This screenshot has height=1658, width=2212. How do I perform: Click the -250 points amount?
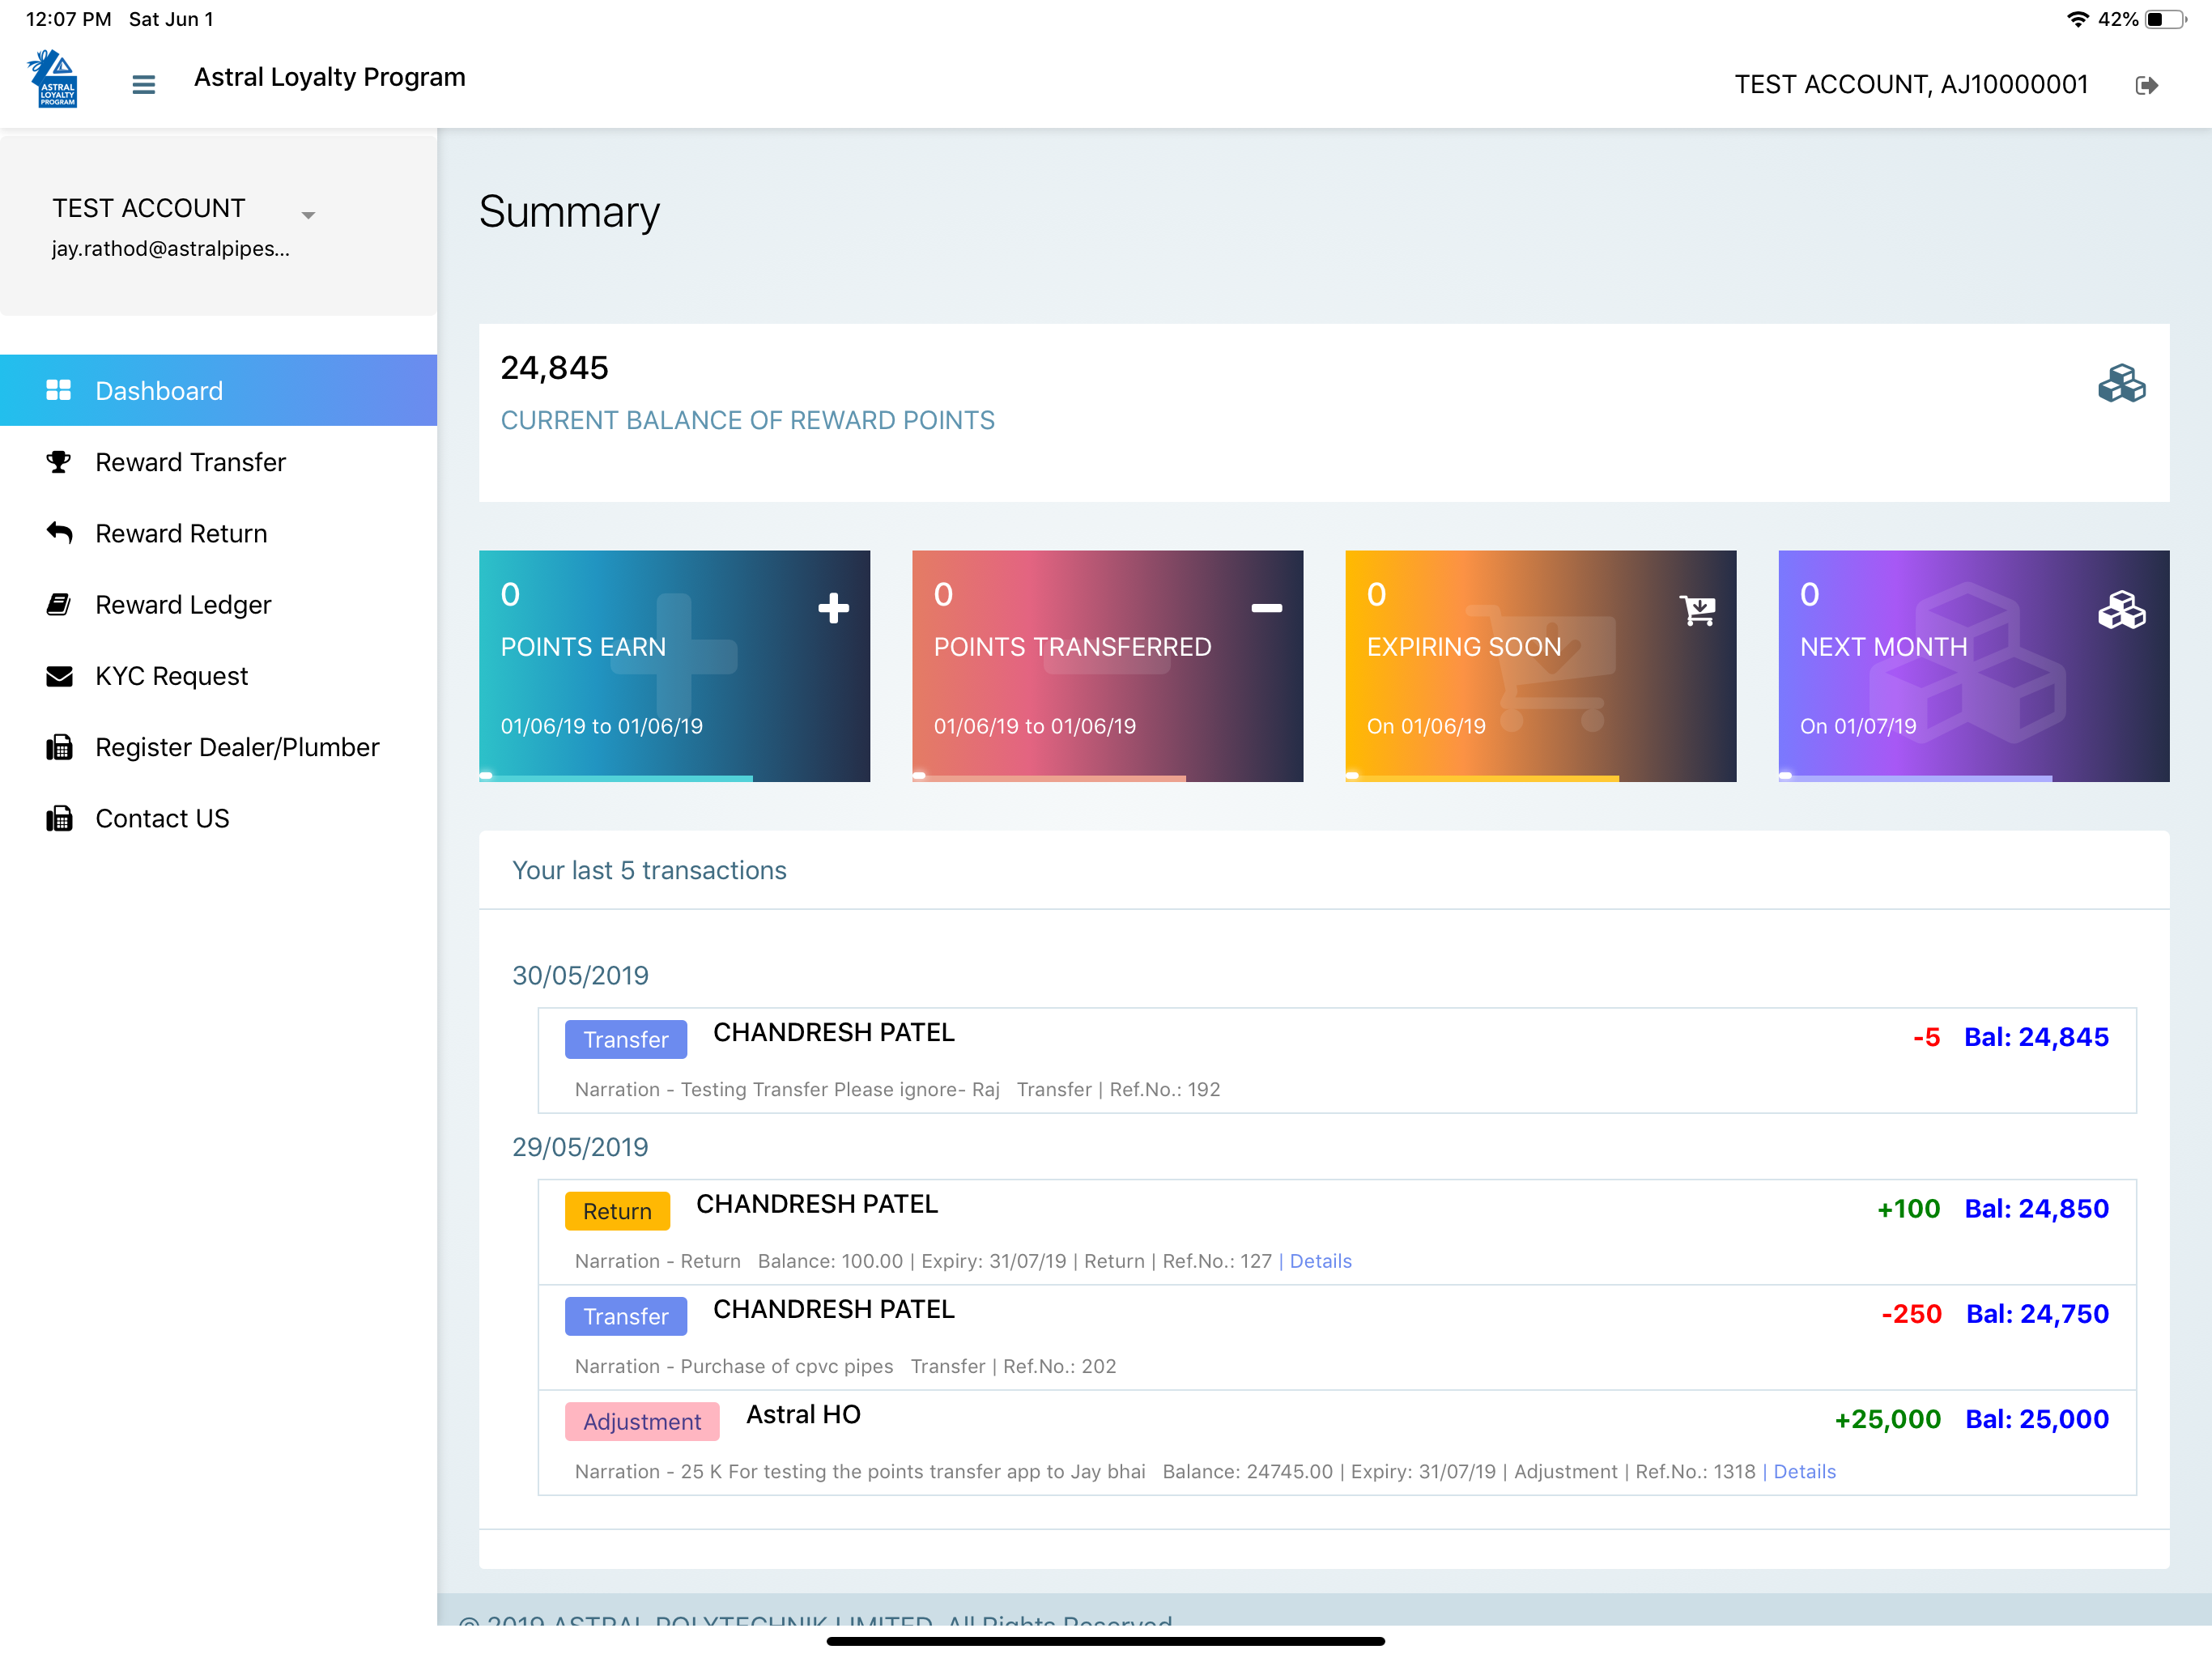[x=1911, y=1314]
